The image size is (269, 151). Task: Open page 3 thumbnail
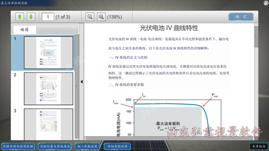48,124
